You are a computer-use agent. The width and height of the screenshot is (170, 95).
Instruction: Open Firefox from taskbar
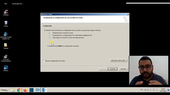tap(25, 90)
